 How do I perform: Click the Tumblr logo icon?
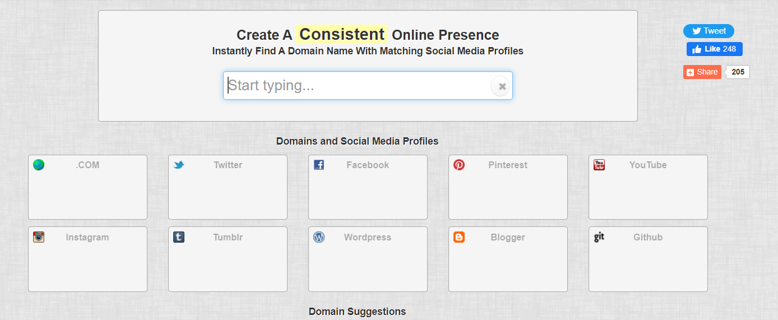point(179,237)
